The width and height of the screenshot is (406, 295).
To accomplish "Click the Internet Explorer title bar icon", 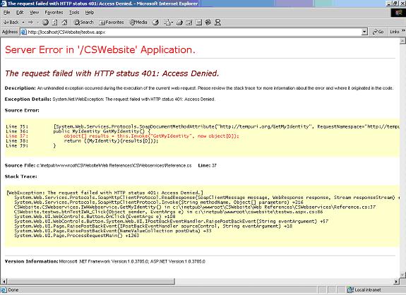I will coord(4,4).
